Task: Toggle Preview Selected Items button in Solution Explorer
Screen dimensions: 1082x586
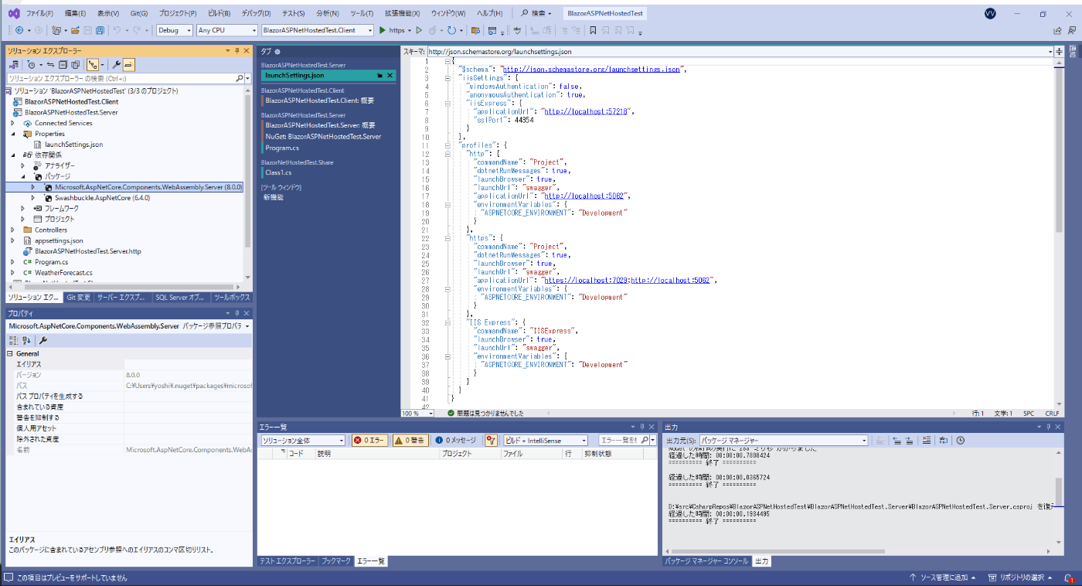Action: (129, 65)
